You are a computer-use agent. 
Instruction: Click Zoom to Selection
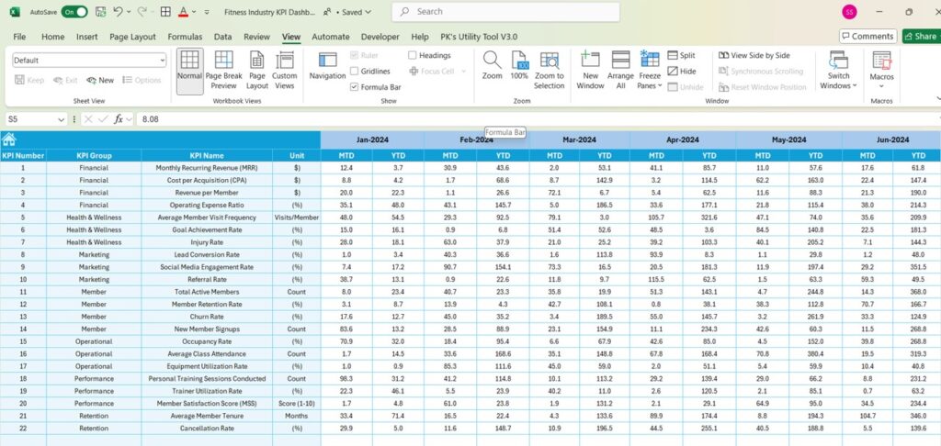(550, 71)
